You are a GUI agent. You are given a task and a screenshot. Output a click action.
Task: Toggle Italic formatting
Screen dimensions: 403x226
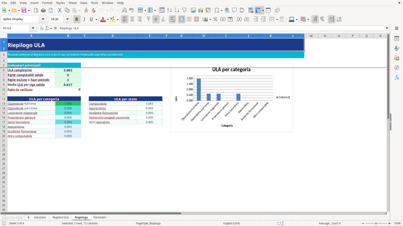tap(84, 19)
